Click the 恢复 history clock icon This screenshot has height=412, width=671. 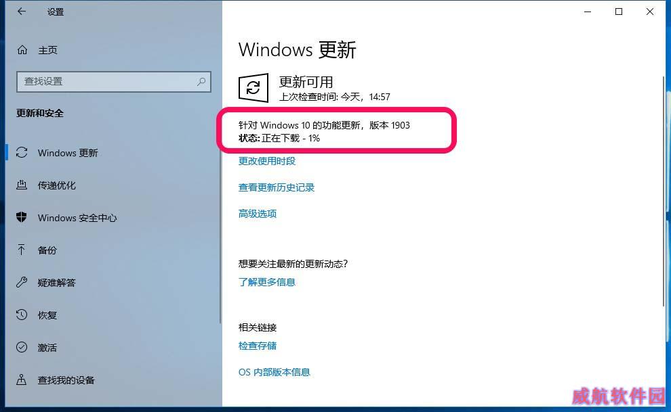coord(22,315)
